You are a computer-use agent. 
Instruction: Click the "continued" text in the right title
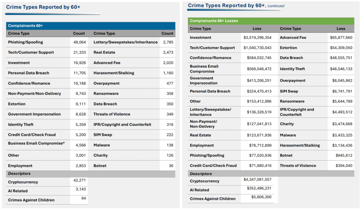pyautogui.click(x=276, y=6)
